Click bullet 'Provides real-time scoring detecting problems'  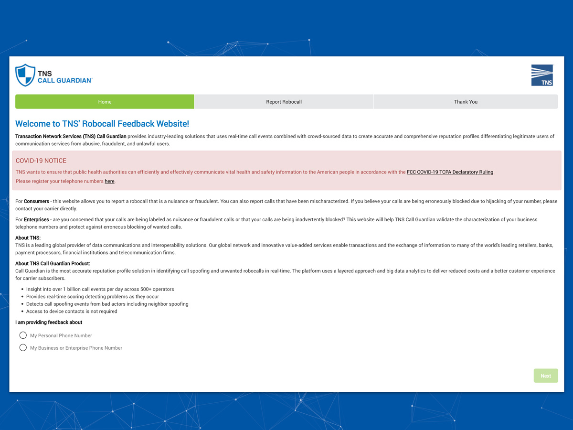pos(93,297)
